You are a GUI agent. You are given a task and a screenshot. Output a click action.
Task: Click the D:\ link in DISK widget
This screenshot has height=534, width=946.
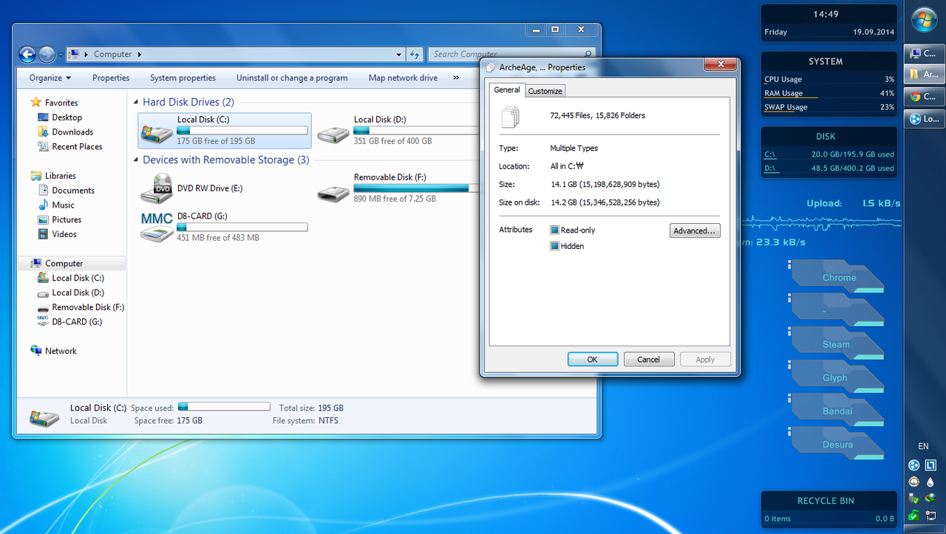(x=770, y=168)
